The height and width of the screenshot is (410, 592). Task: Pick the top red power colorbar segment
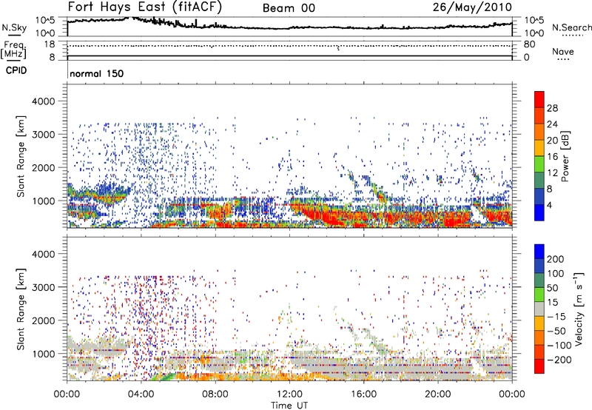[x=539, y=99]
